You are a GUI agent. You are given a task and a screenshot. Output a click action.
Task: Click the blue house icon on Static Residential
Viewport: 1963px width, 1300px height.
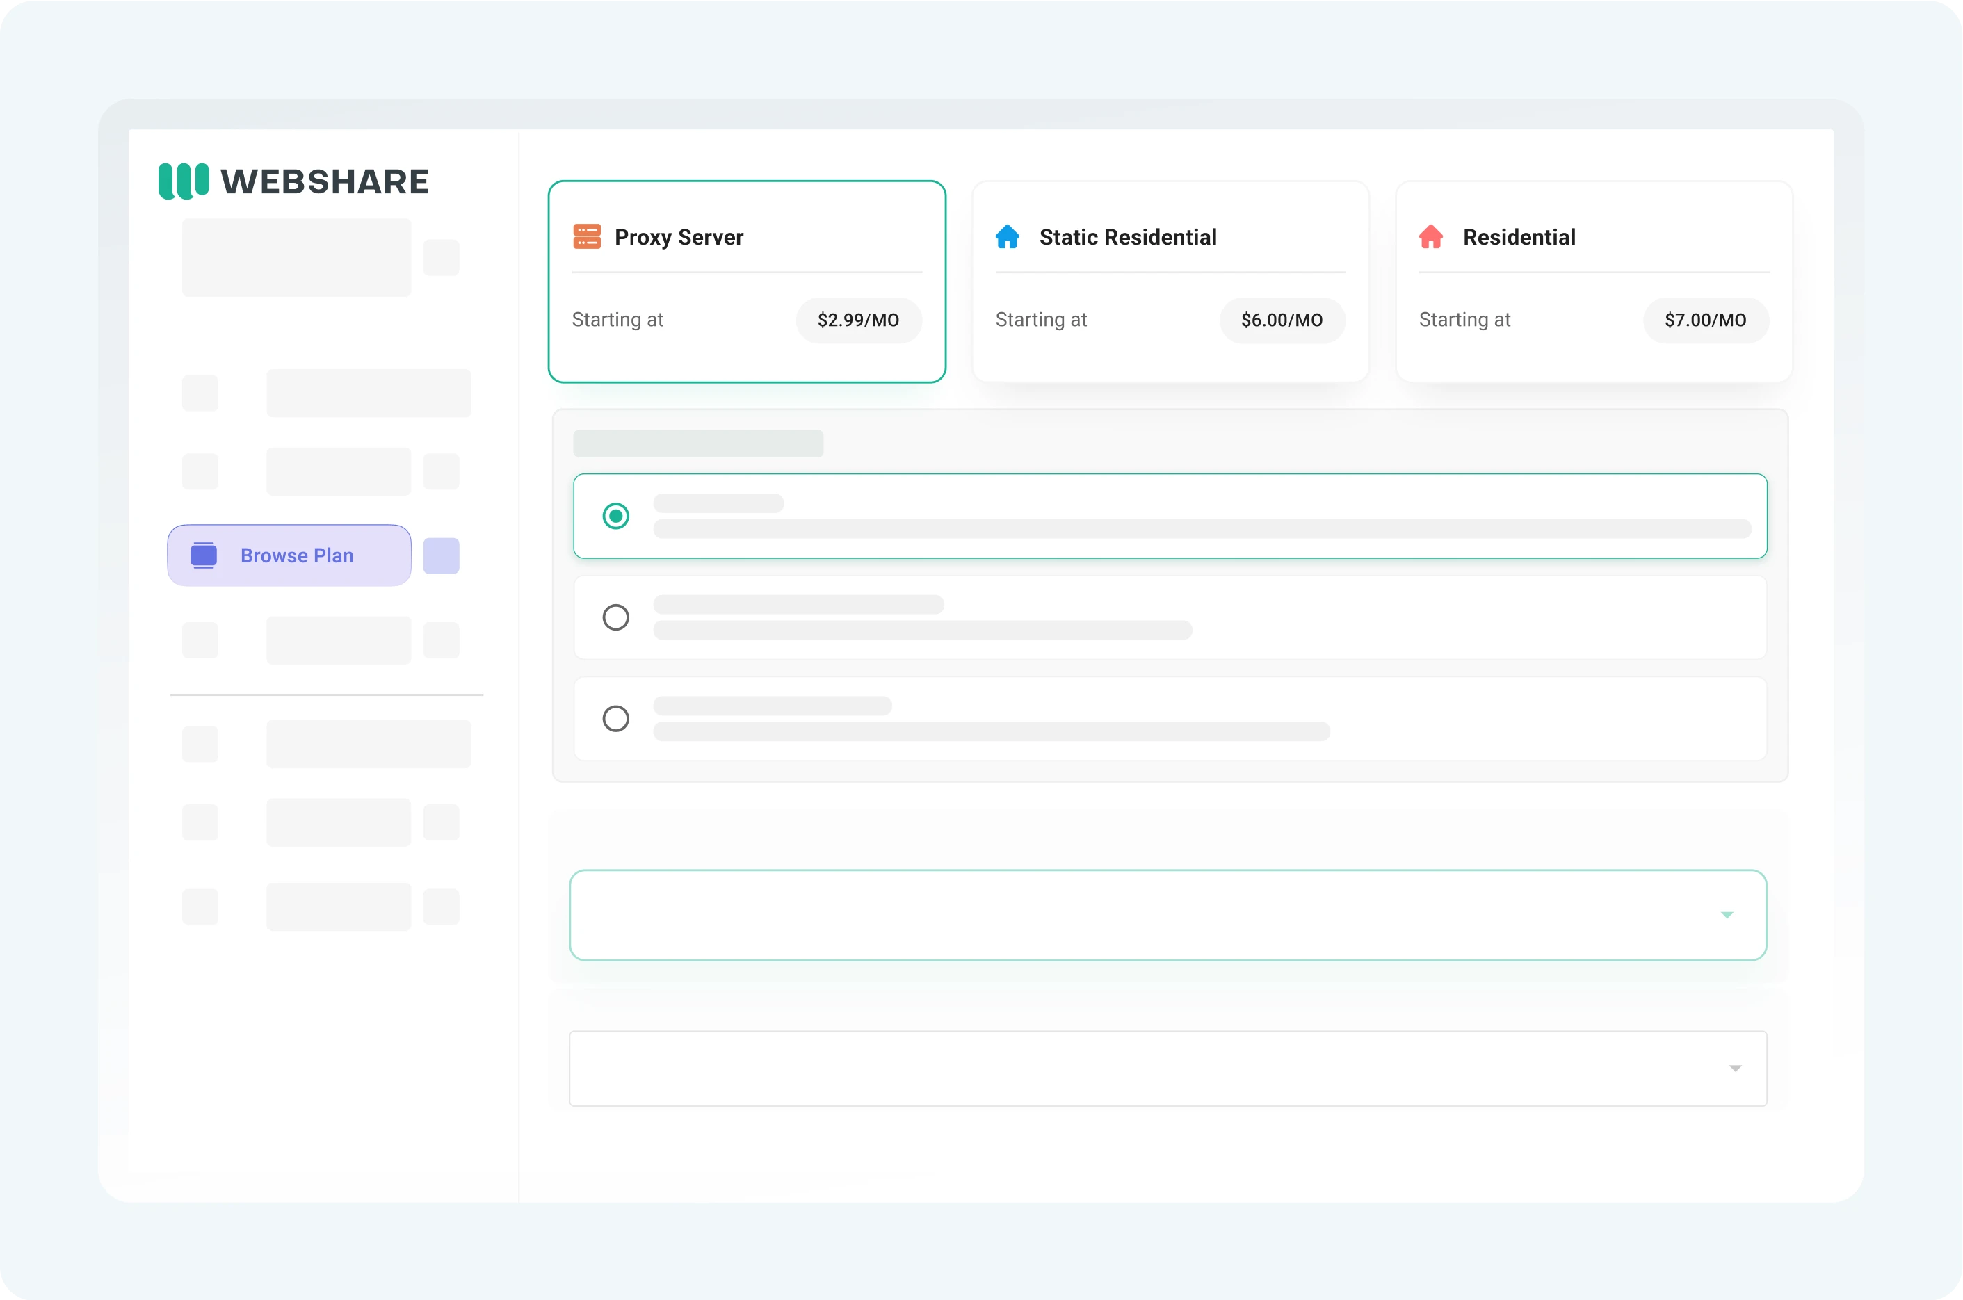click(x=1008, y=237)
